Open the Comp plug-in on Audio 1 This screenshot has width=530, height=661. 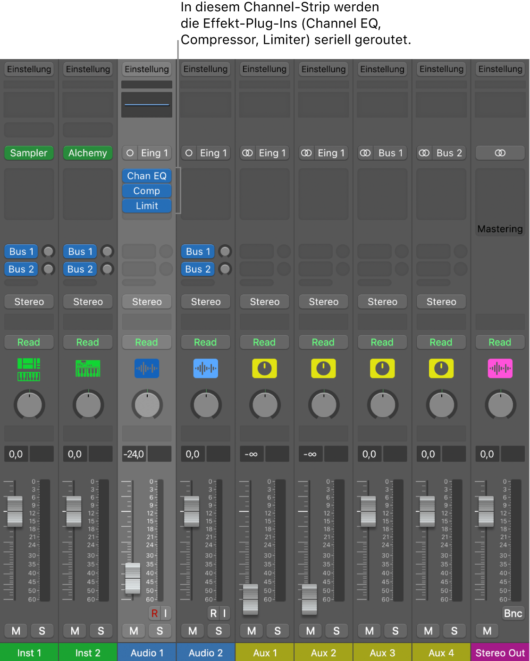146,190
